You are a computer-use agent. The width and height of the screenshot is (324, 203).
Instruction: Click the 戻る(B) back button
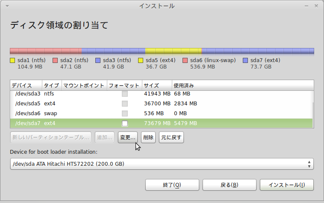(230, 185)
